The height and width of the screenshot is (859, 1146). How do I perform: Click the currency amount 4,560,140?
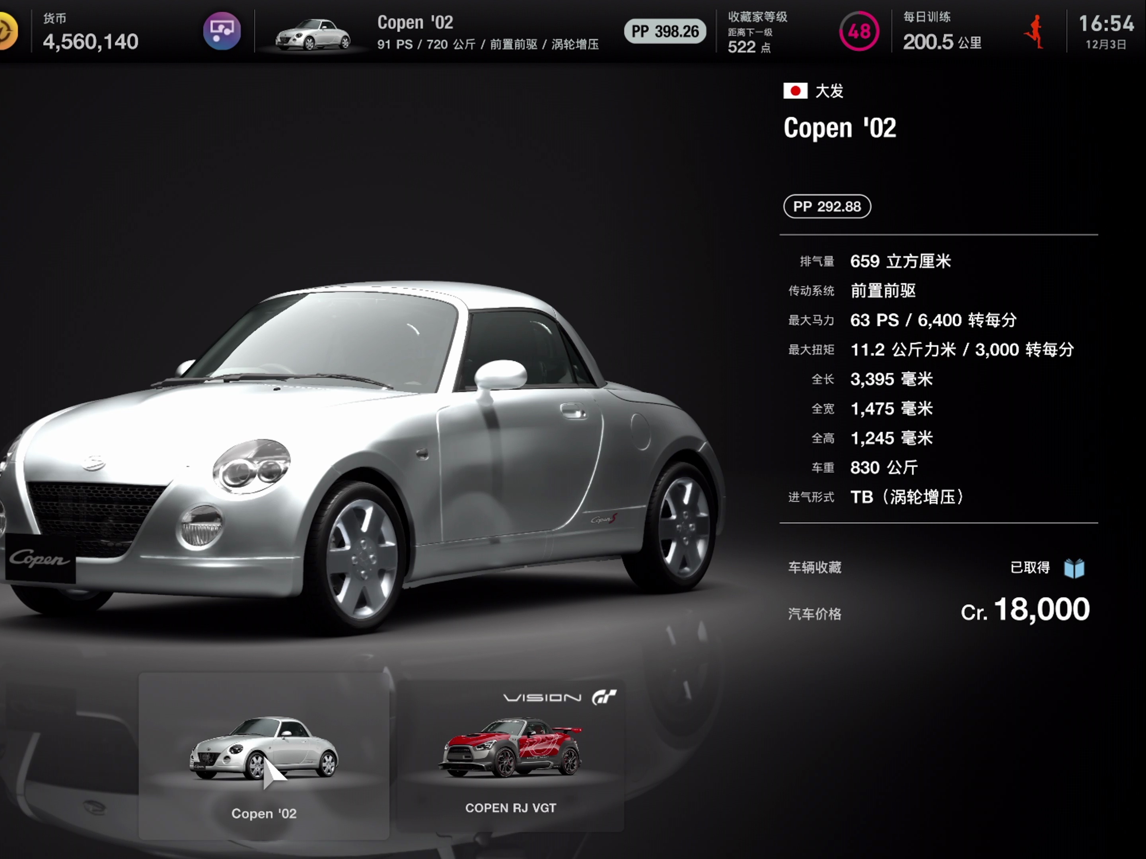point(91,41)
